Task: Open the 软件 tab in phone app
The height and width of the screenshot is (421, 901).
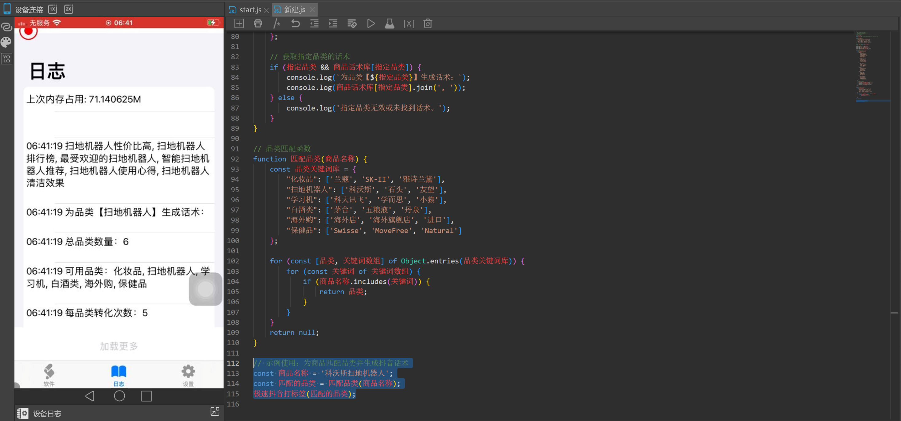Action: click(x=49, y=375)
